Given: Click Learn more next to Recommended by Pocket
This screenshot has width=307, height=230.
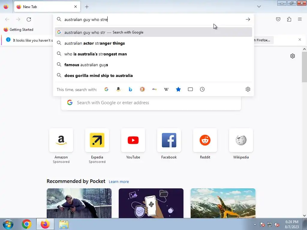Looking at the screenshot, I should (x=119, y=182).
